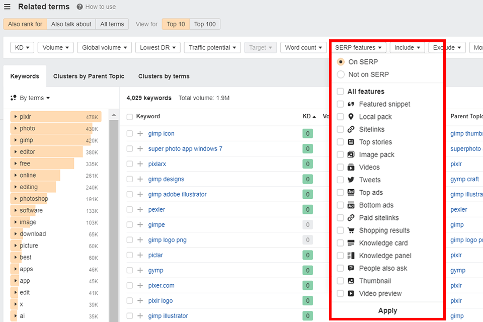The width and height of the screenshot is (483, 322).
Task: Check the Top ads checkbox
Action: tap(340, 193)
